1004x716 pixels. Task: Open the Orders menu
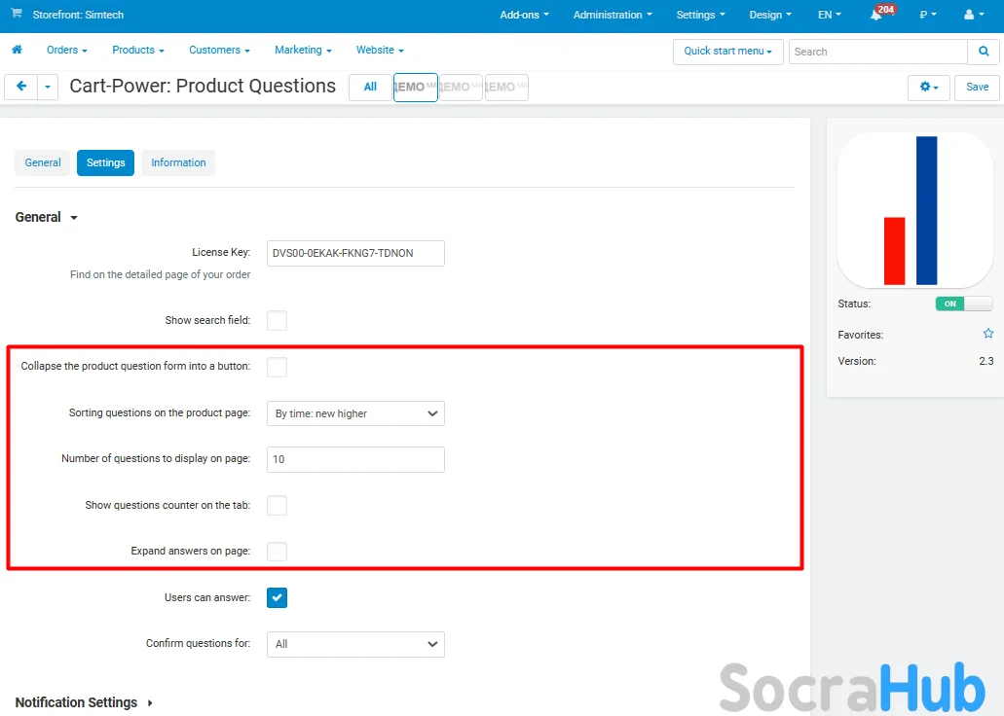(66, 50)
